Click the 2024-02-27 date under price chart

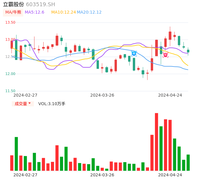(x=25, y=95)
